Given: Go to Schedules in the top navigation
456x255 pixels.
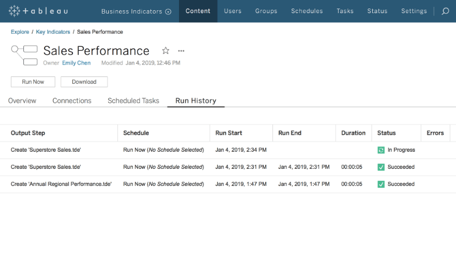Looking at the screenshot, I should tap(307, 11).
